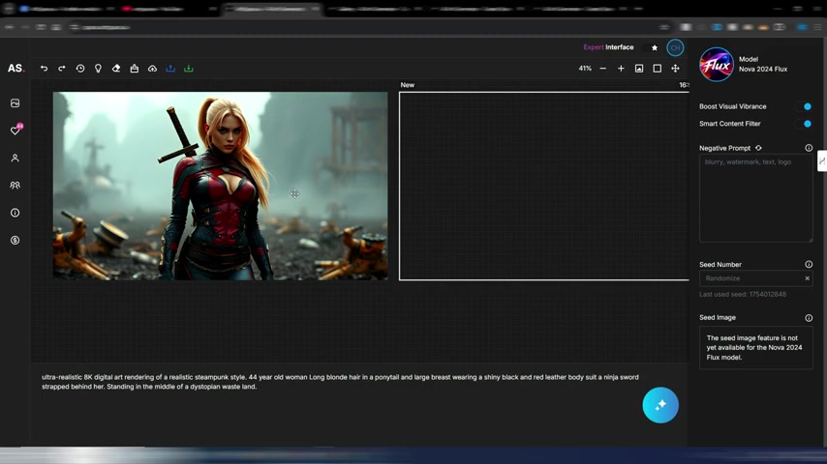Image resolution: width=827 pixels, height=464 pixels.
Task: Open favorites heart icon with badge
Action: [x=15, y=130]
